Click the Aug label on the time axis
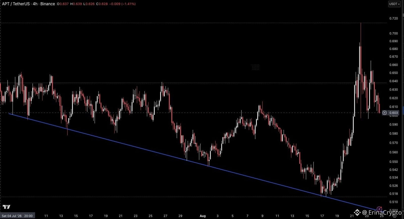The height and width of the screenshot is (219, 404). [203, 216]
